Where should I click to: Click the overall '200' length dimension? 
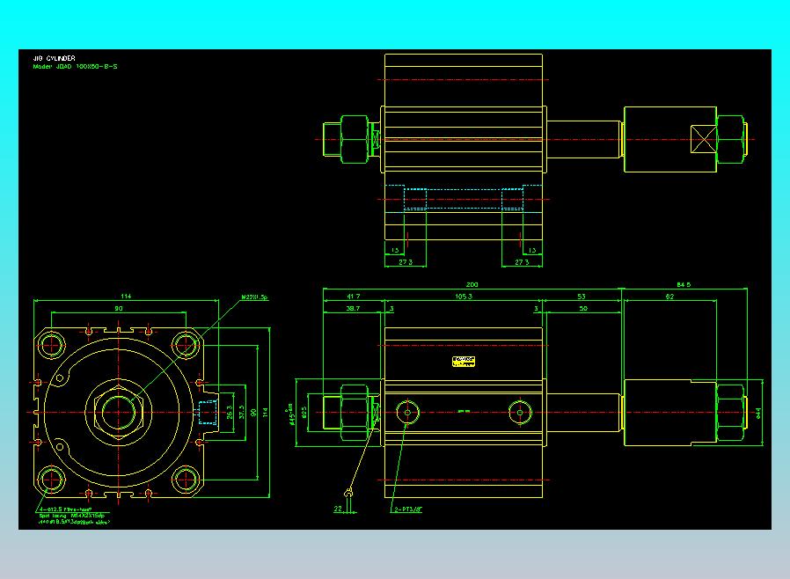coord(472,285)
